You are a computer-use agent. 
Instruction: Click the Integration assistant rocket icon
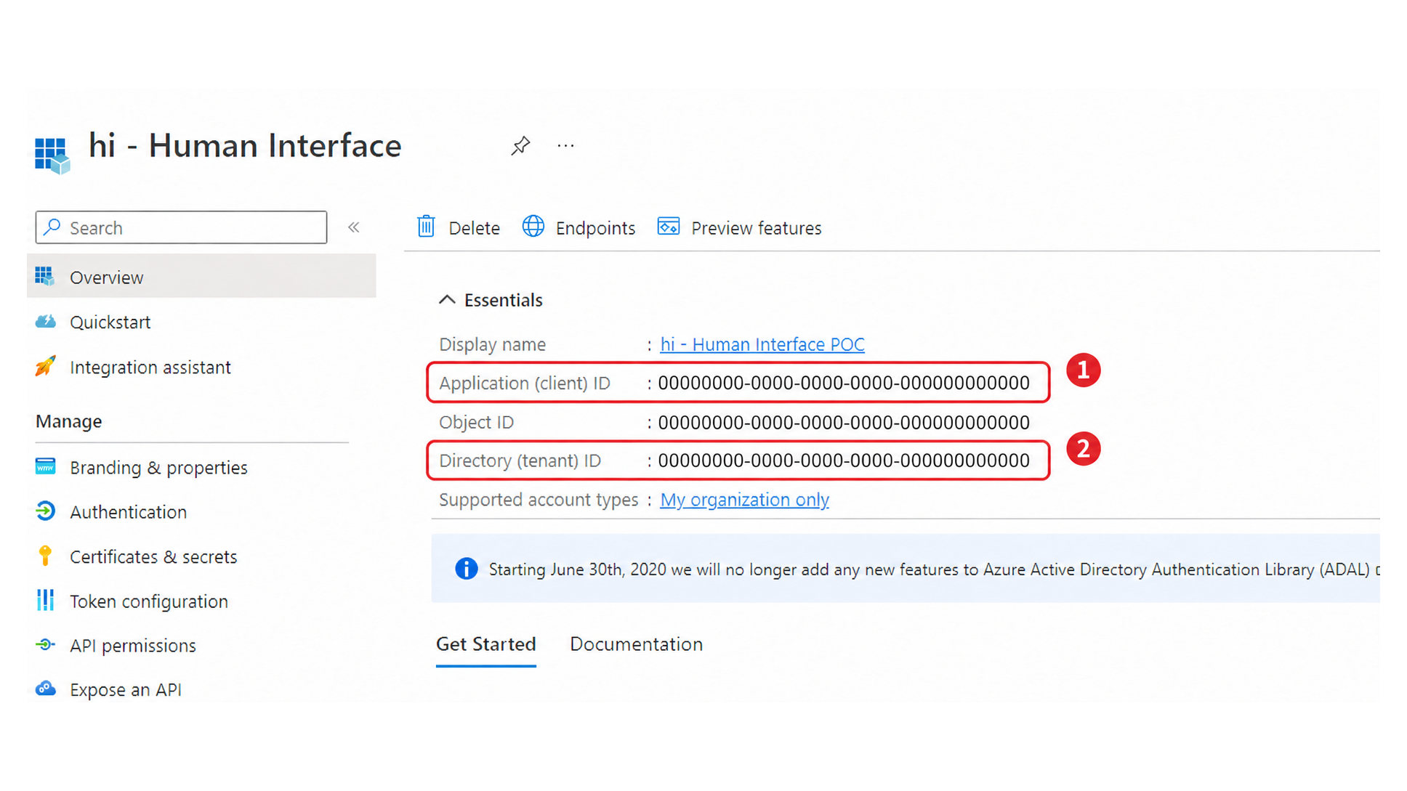tap(45, 366)
